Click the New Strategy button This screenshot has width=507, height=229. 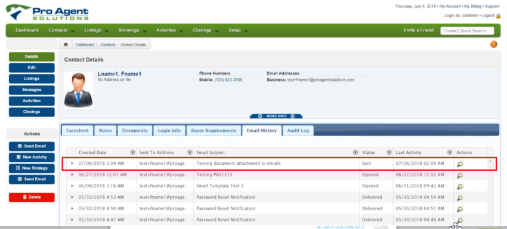(32, 168)
